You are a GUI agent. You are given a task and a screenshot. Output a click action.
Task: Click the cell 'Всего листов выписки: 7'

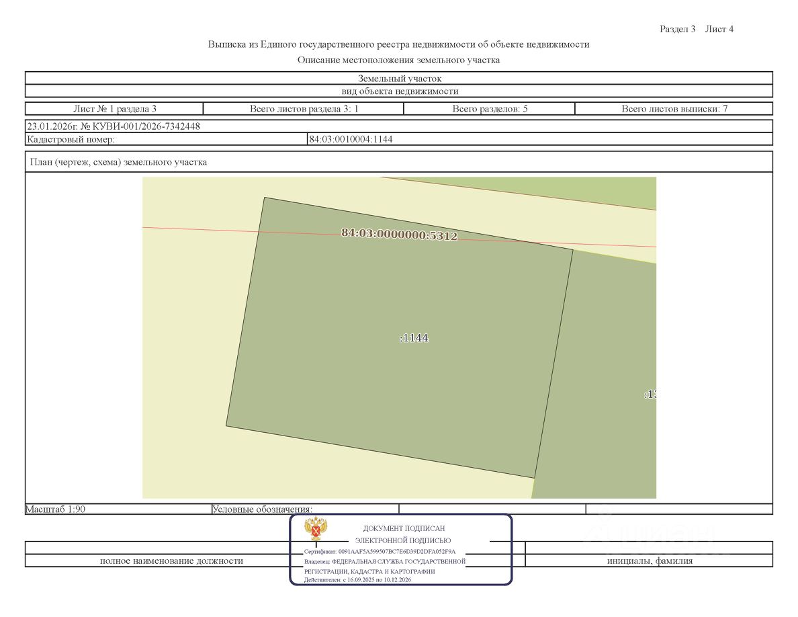click(x=674, y=108)
